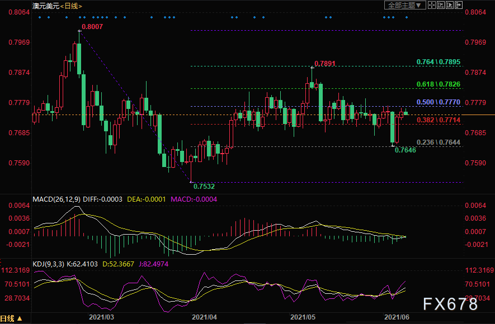Click the KDJ(9,3,3) indicator name
The height and width of the screenshot is (324, 495).
point(48,264)
